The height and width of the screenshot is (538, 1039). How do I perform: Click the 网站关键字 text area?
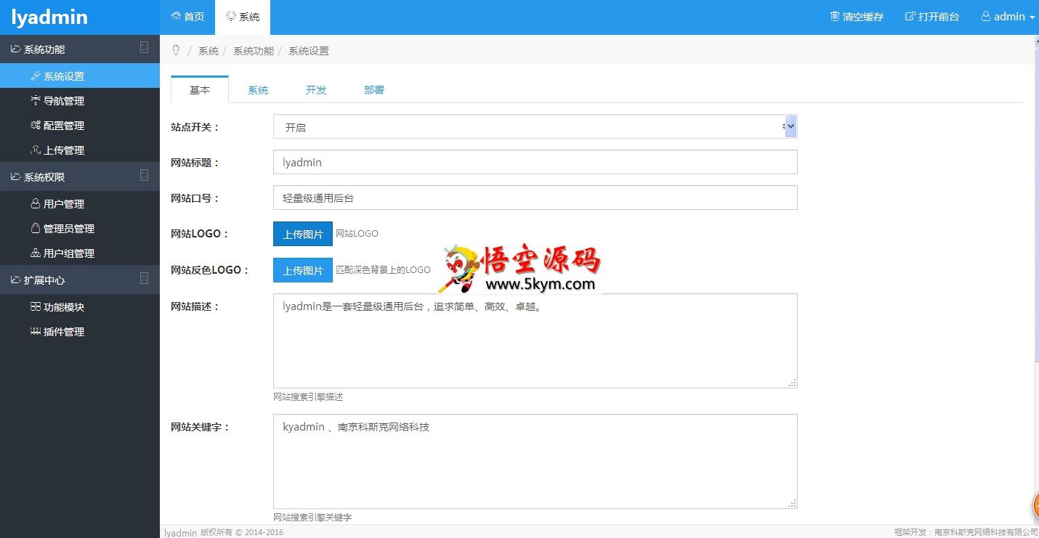[535, 461]
